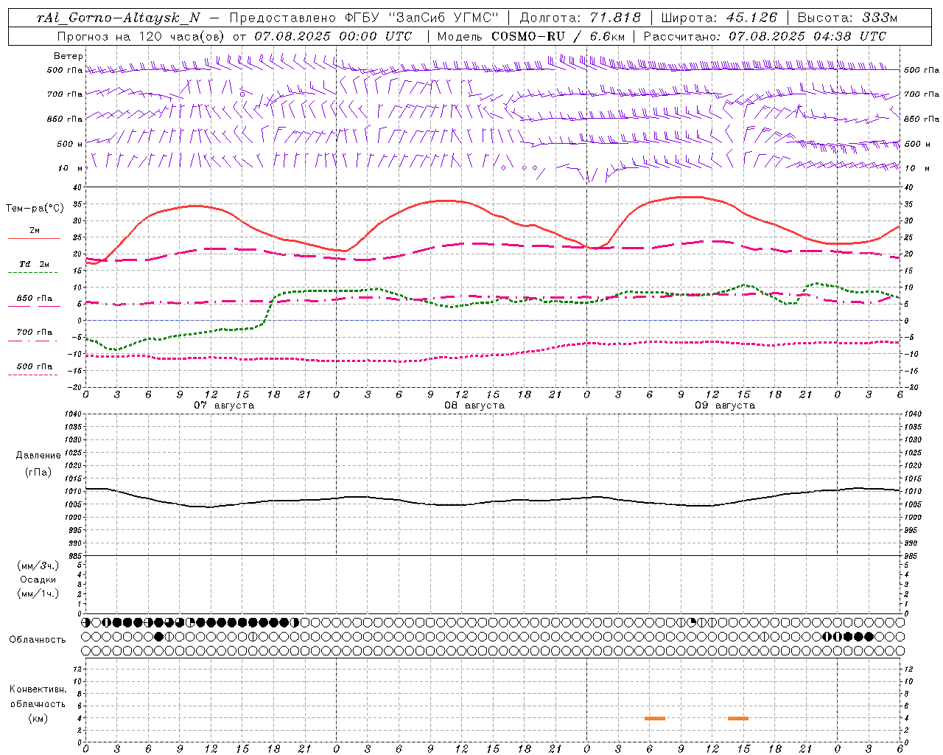Click the 07 августа date label

click(224, 406)
